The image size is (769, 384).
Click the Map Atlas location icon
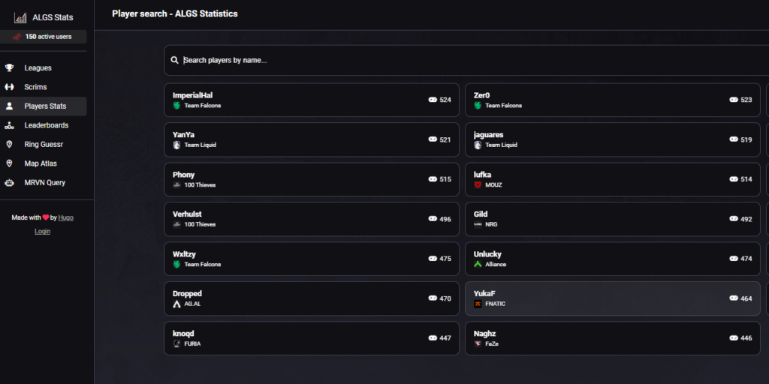pos(10,163)
